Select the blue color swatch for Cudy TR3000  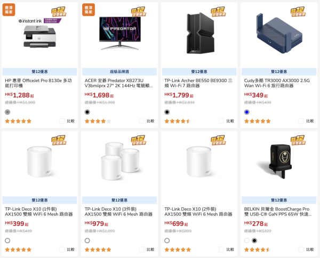point(247,112)
